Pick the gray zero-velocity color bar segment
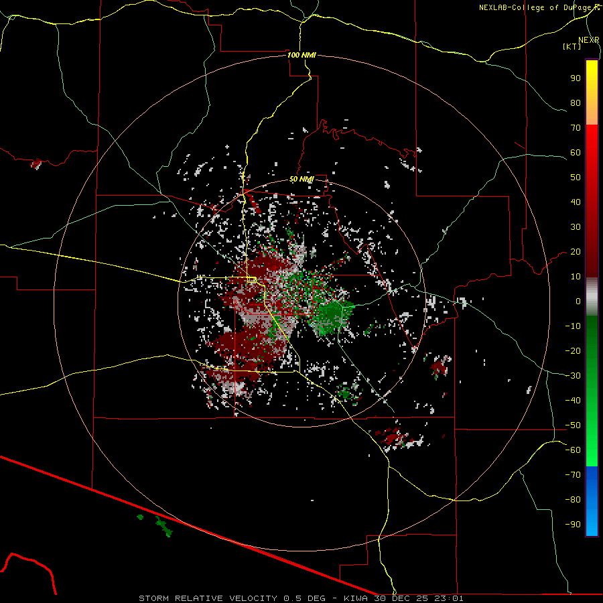The height and width of the screenshot is (603, 603). 592,297
